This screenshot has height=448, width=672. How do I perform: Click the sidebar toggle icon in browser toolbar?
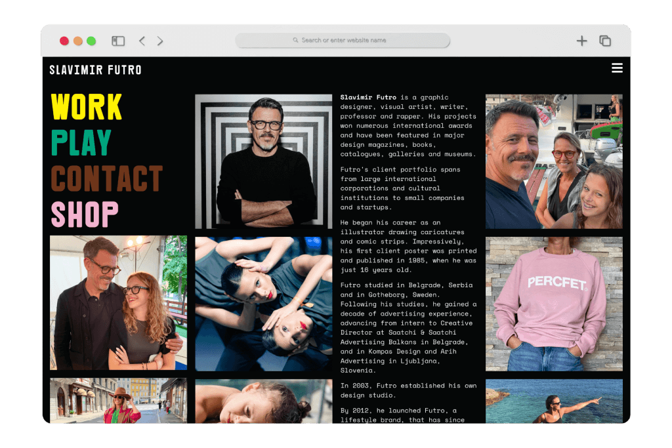118,41
